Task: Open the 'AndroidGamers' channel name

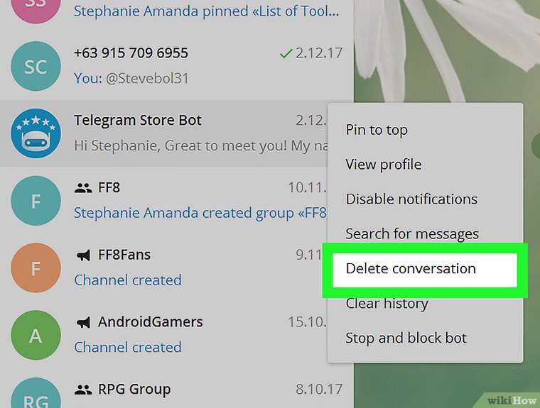Action: 151,322
